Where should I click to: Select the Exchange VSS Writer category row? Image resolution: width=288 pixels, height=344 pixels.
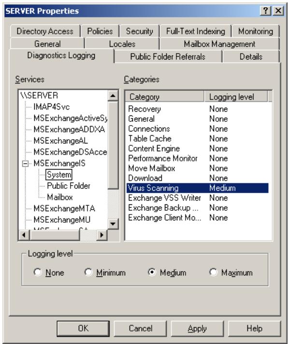[x=198, y=198]
